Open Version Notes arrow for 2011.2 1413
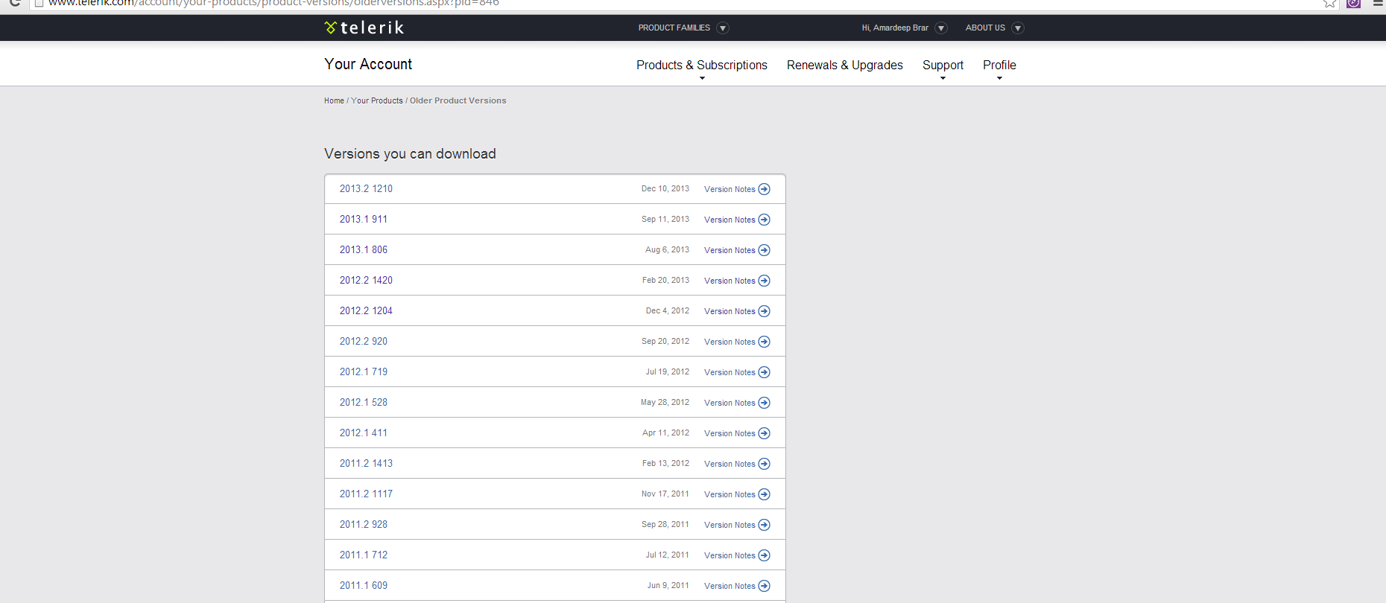The height and width of the screenshot is (603, 1386). click(764, 464)
